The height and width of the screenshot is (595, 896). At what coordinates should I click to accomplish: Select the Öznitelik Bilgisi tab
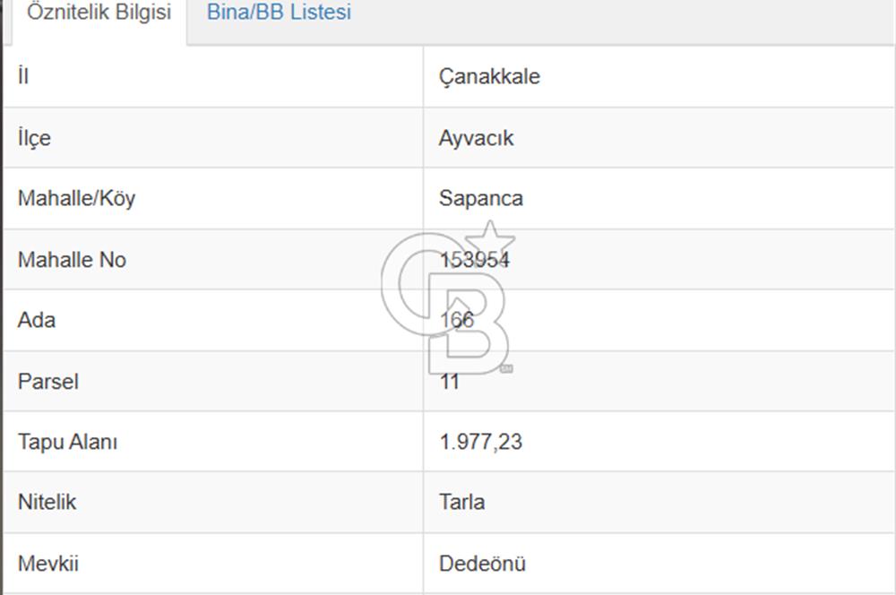pos(99,12)
